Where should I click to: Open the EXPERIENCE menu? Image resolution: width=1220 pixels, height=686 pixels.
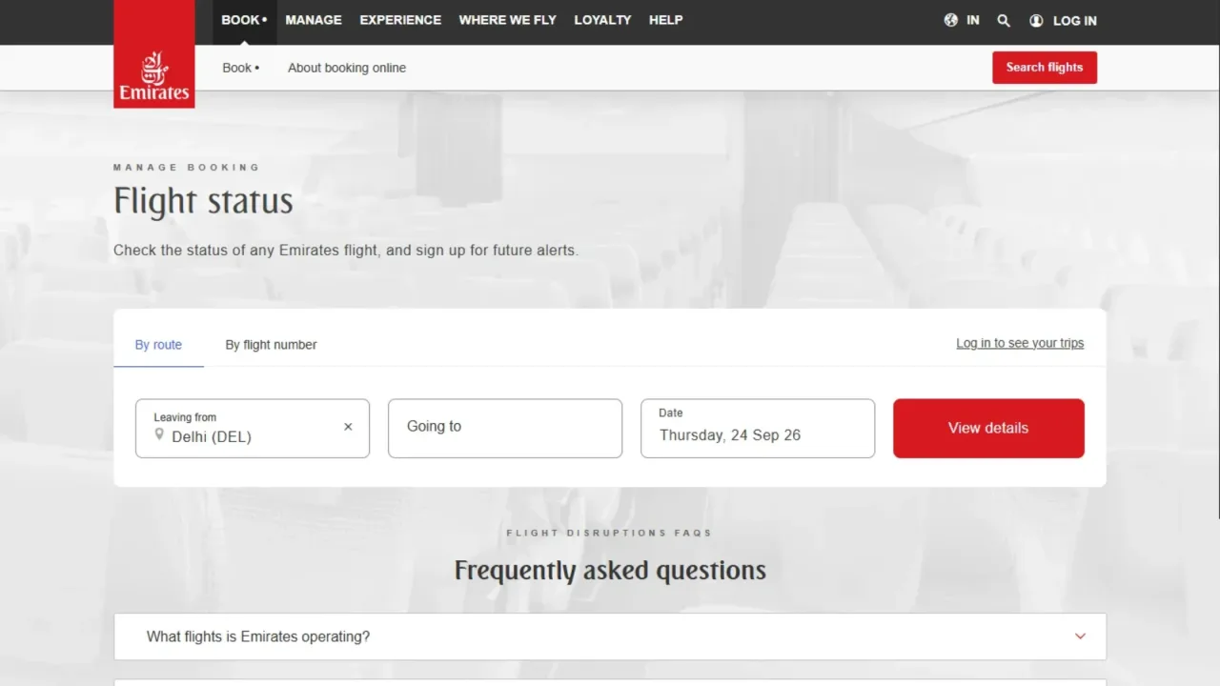[400, 20]
